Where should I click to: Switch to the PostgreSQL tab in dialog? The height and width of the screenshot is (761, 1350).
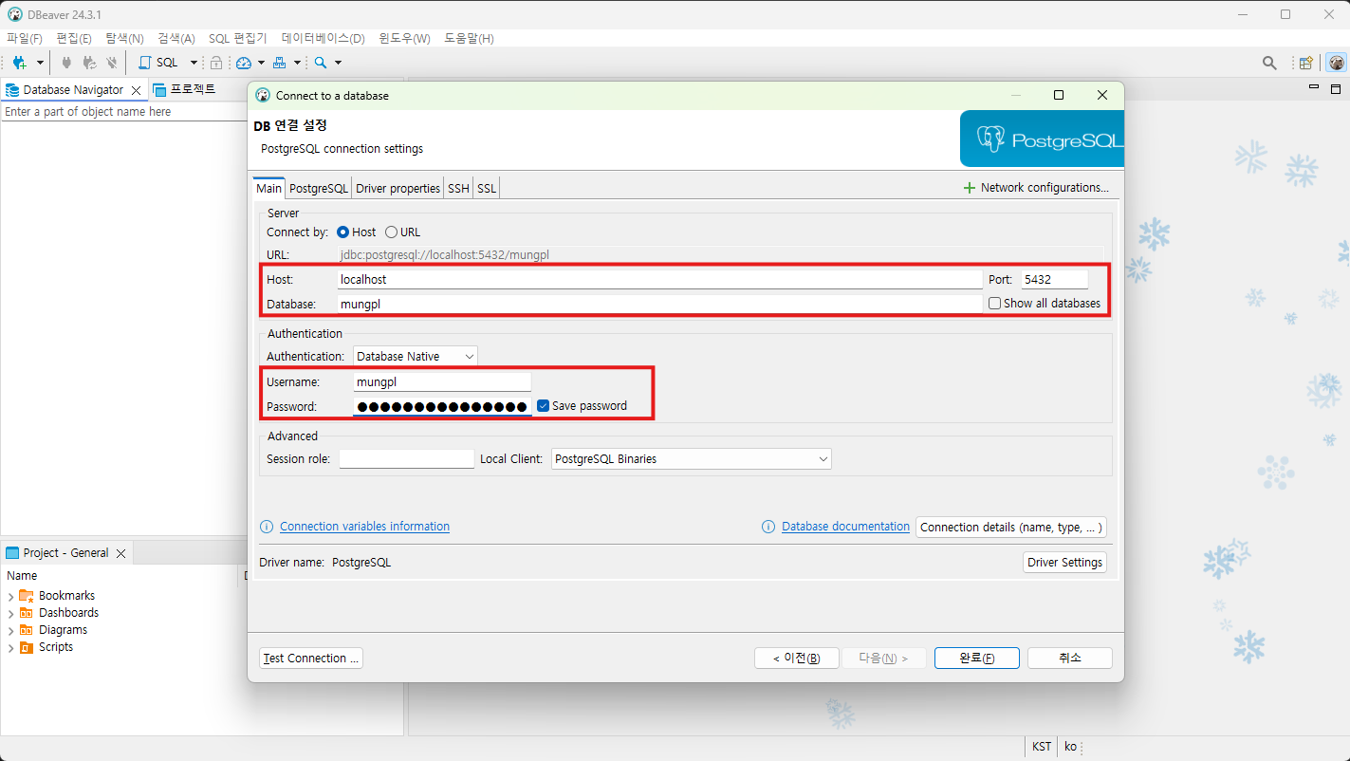coord(319,188)
